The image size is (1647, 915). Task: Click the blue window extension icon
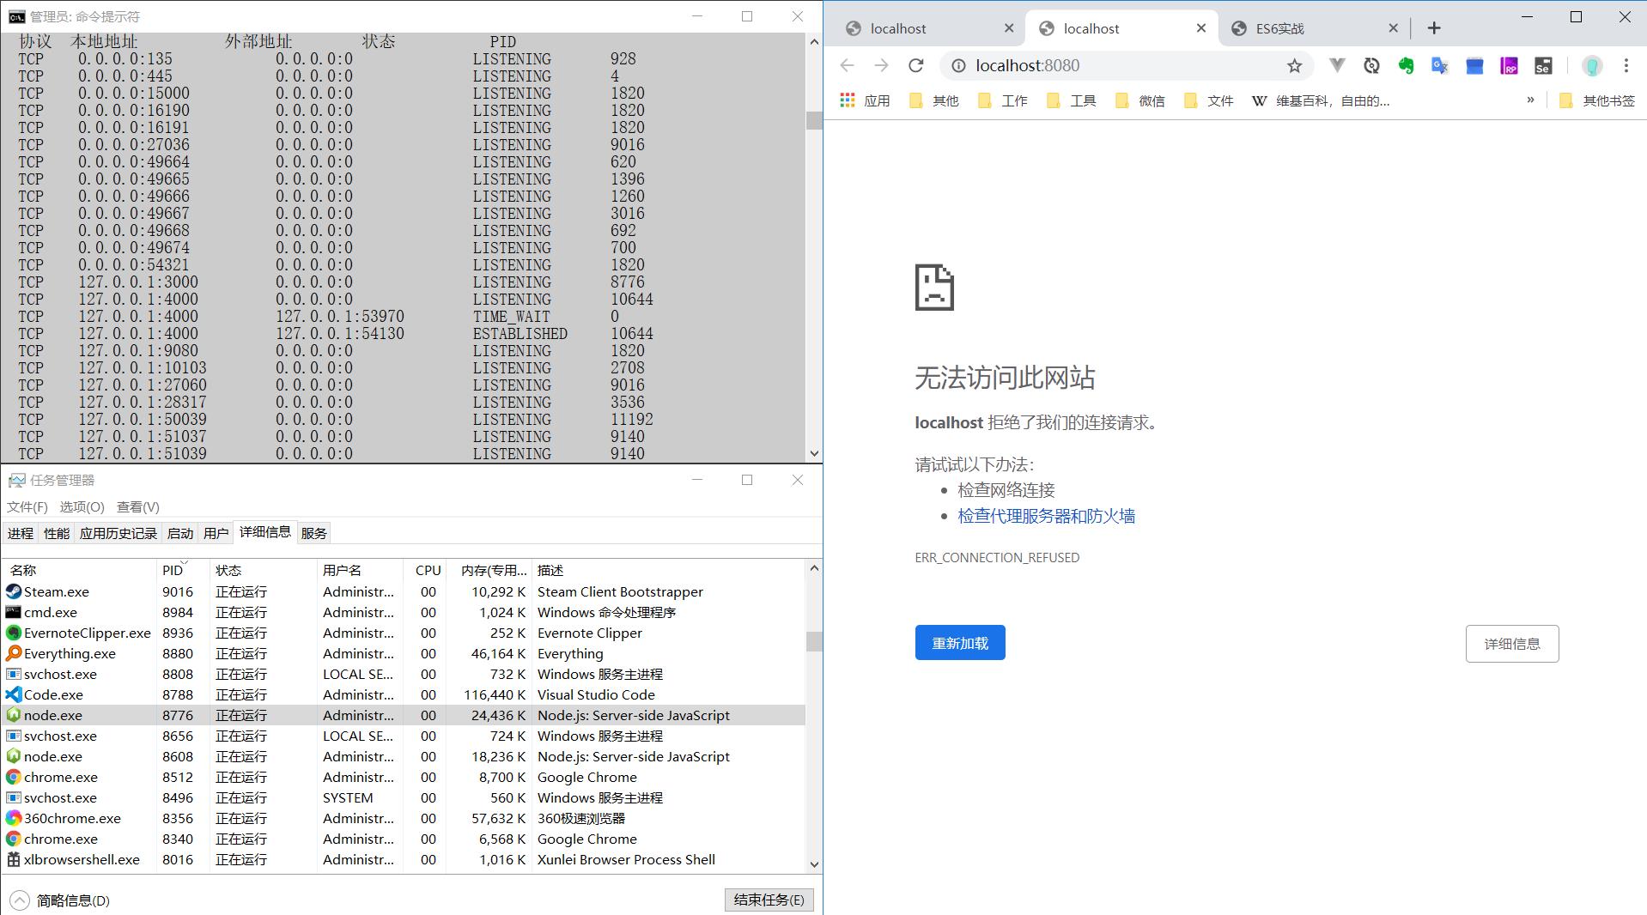(x=1474, y=65)
